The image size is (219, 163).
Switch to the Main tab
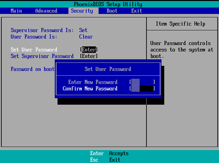point(16,11)
